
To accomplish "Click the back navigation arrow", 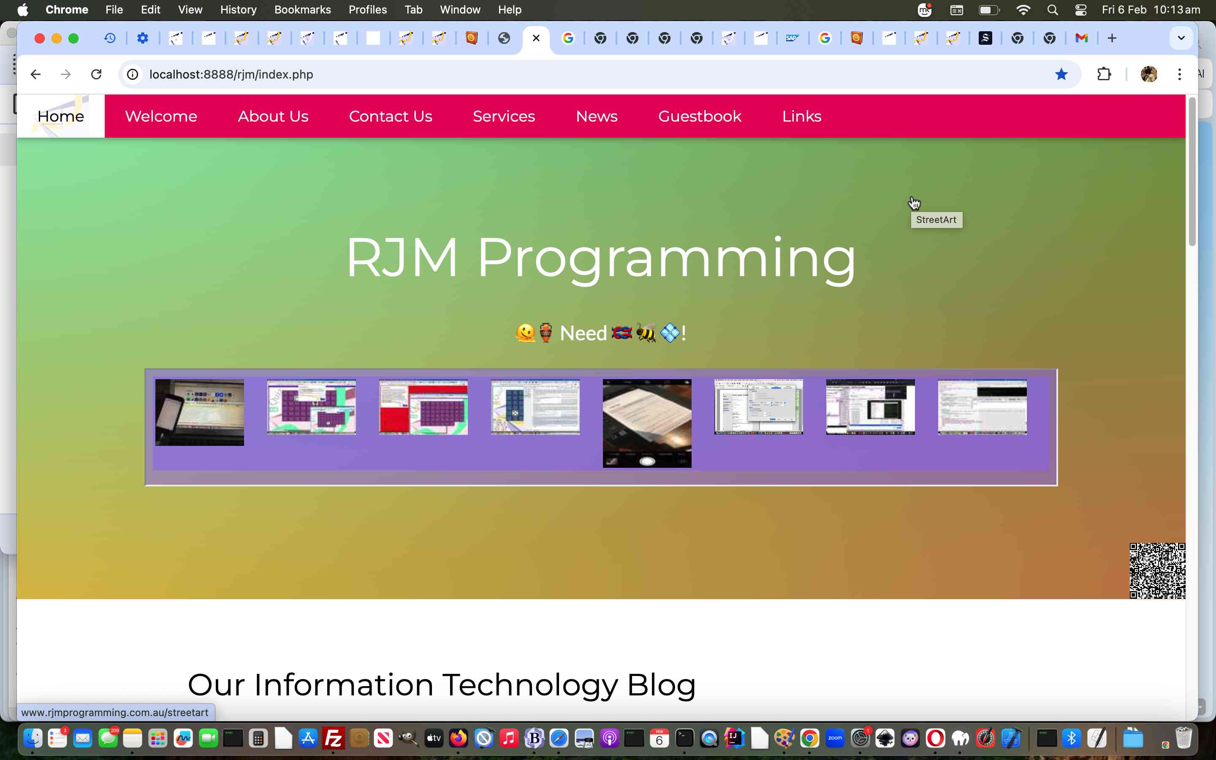I will click(35, 74).
